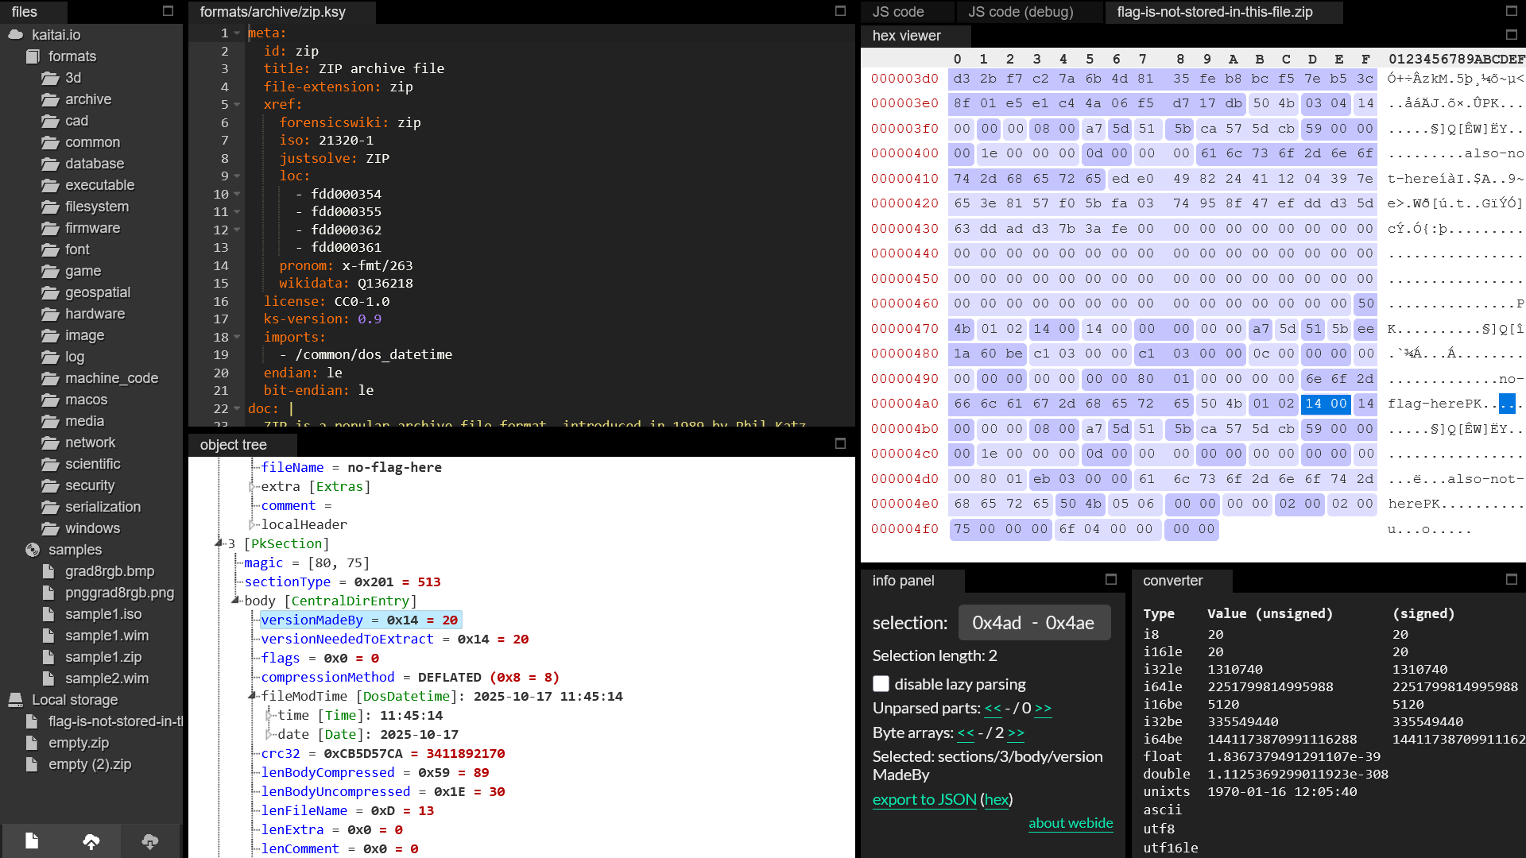The image size is (1526, 858).
Task: Open the about webide link
Action: [1071, 823]
